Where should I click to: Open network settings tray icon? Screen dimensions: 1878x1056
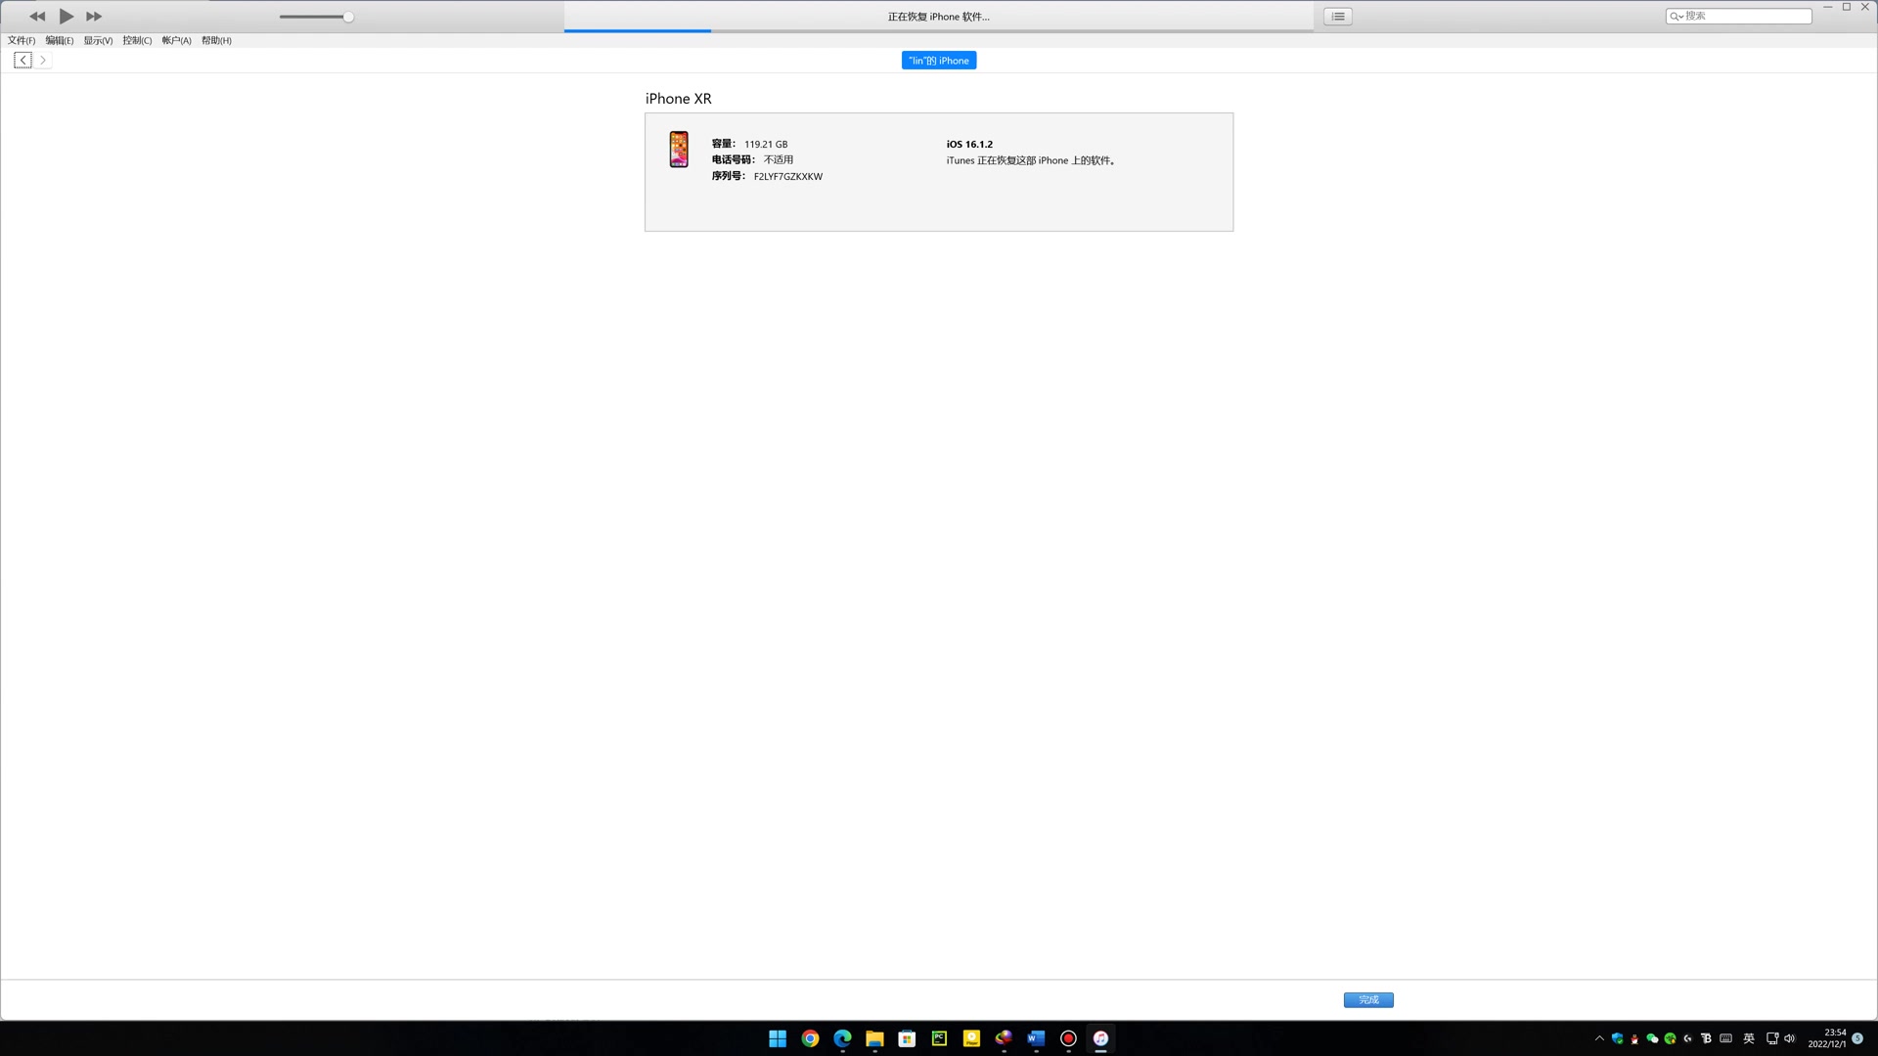point(1771,1038)
